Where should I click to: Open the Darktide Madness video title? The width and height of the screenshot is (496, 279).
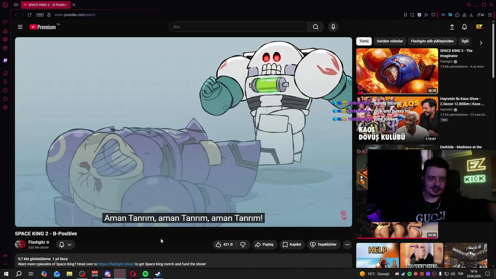461,147
